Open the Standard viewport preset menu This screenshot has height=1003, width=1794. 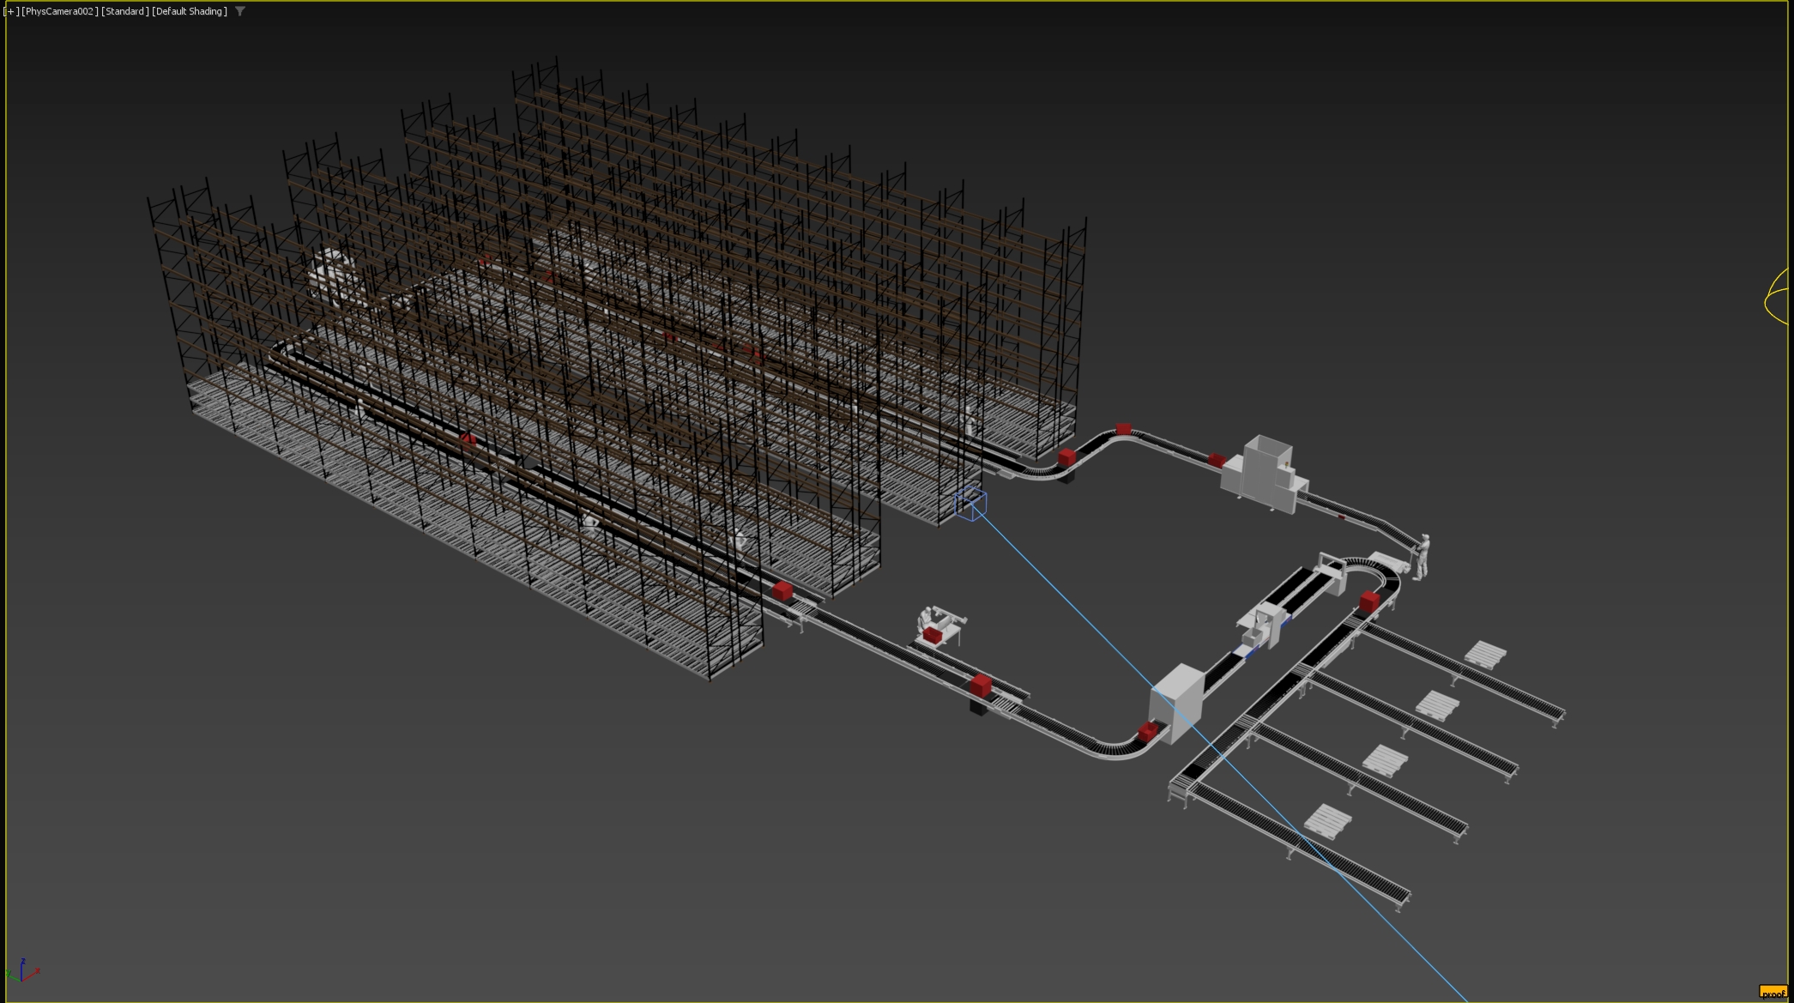tap(125, 11)
